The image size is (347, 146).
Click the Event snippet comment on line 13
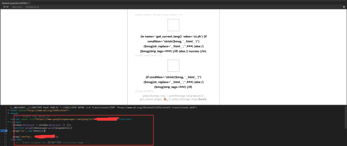(x=52, y=143)
